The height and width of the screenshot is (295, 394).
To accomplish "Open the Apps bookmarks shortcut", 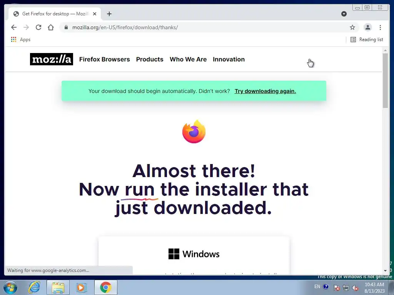I will click(21, 40).
